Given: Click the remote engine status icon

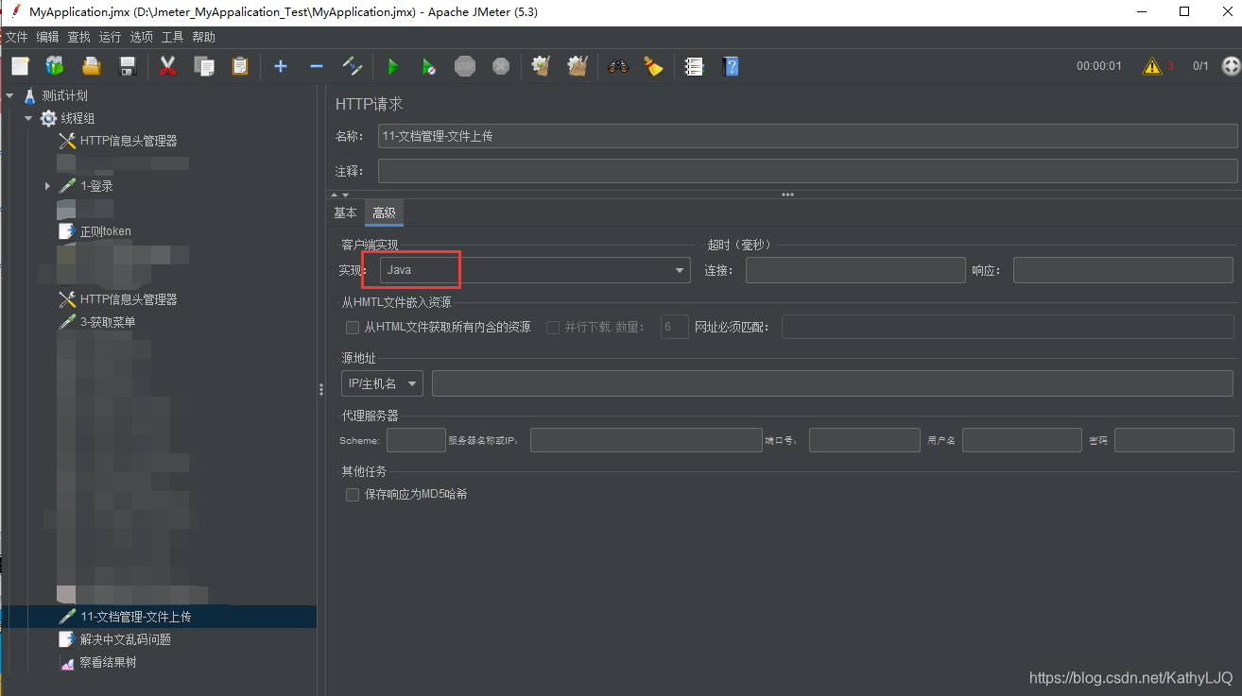Looking at the screenshot, I should pos(1231,66).
